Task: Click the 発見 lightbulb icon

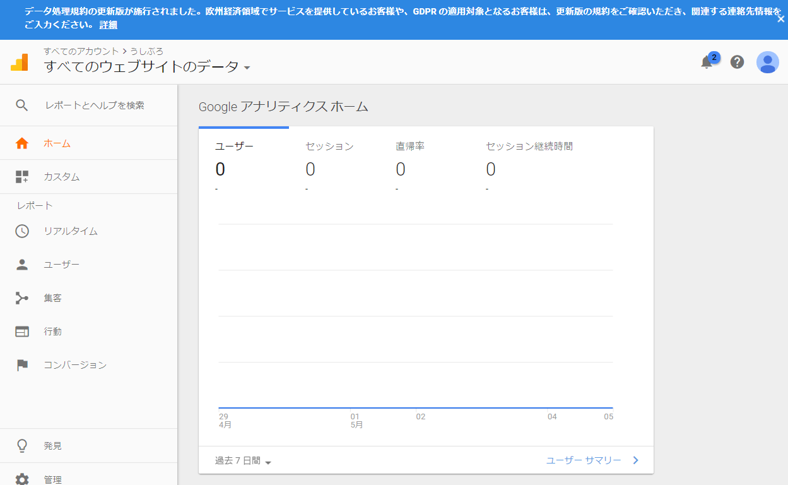Action: tap(22, 446)
